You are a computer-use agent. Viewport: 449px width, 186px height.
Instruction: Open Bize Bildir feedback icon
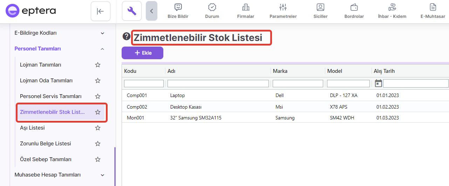(178, 7)
